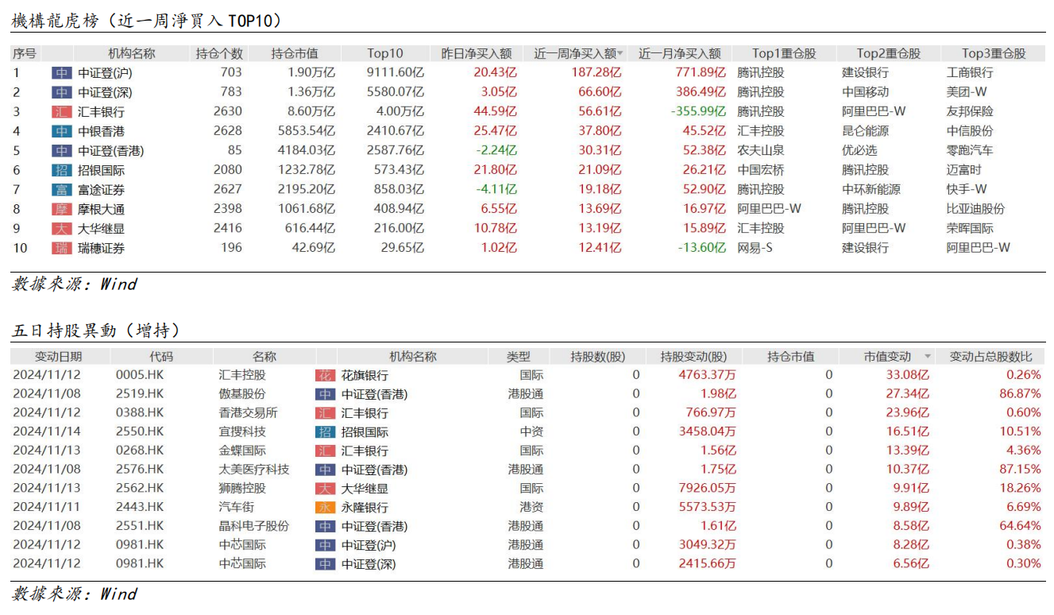Click the 汇丰银行 icon in the 香港交易所 row

pyautogui.click(x=325, y=413)
